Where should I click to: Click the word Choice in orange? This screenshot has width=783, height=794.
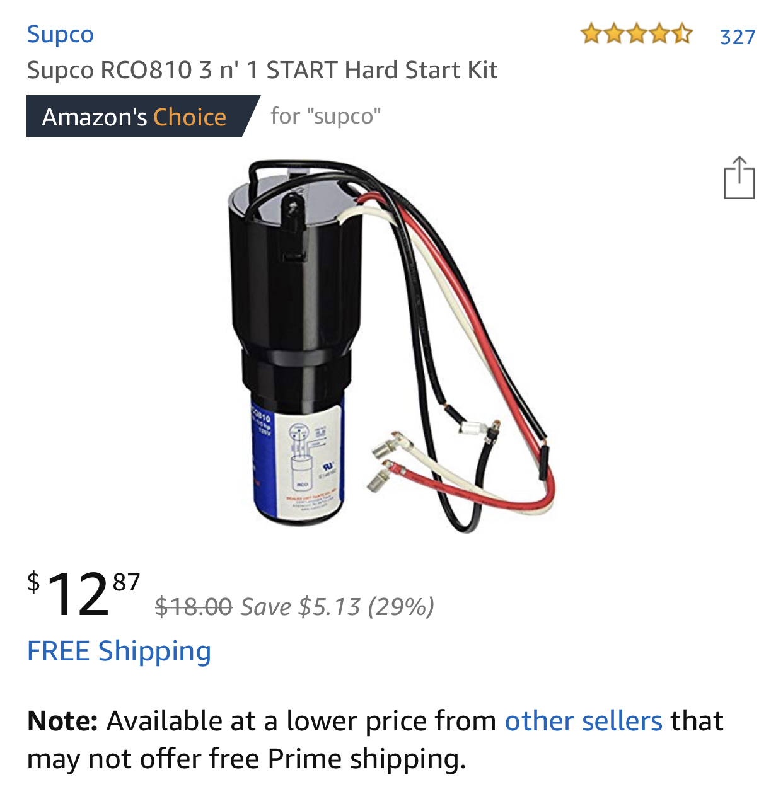(190, 117)
